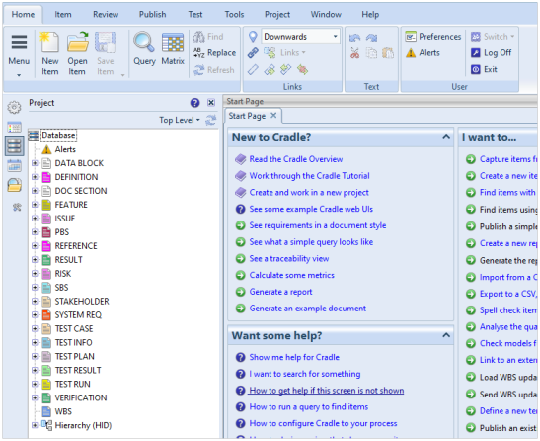Open the main Menu button
The height and width of the screenshot is (441, 540).
click(x=19, y=53)
